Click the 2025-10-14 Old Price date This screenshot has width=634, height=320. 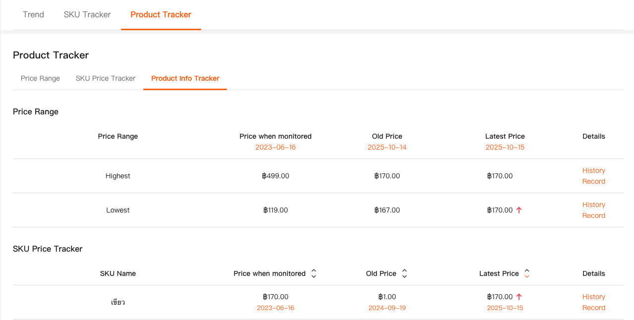pyautogui.click(x=387, y=147)
